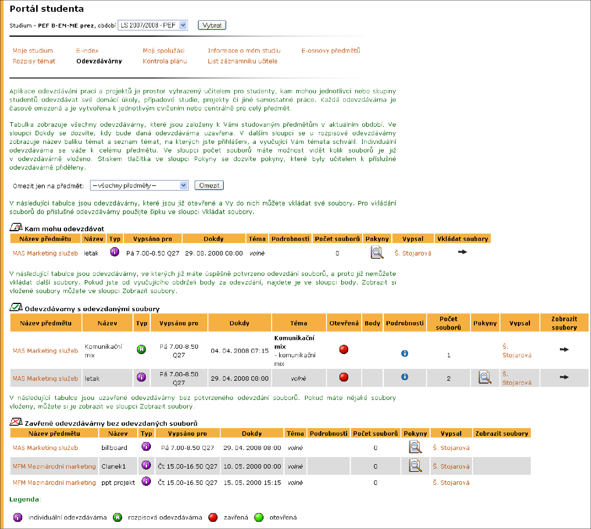Viewport: 591px width, 529px height.
Task: Click the Zavřené odevzdávárny section icon
Action: pos(16,422)
